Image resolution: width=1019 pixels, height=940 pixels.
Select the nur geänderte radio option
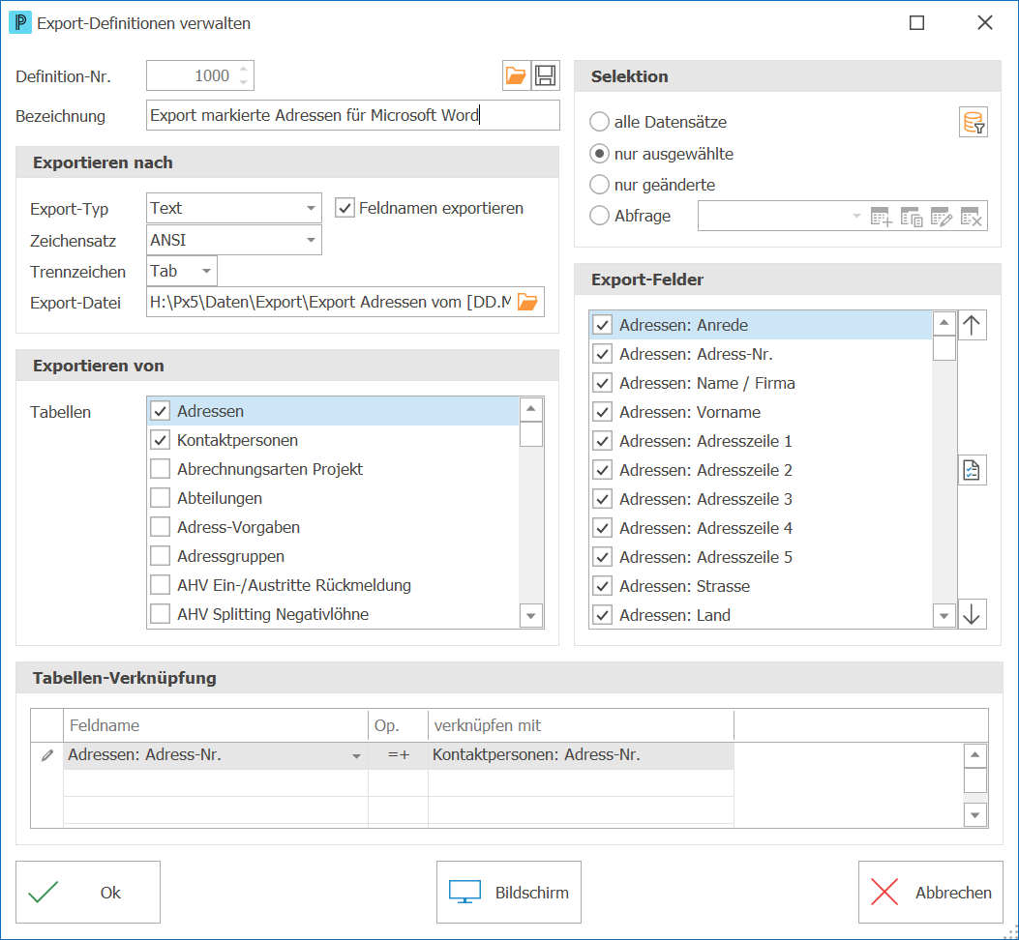click(x=599, y=185)
